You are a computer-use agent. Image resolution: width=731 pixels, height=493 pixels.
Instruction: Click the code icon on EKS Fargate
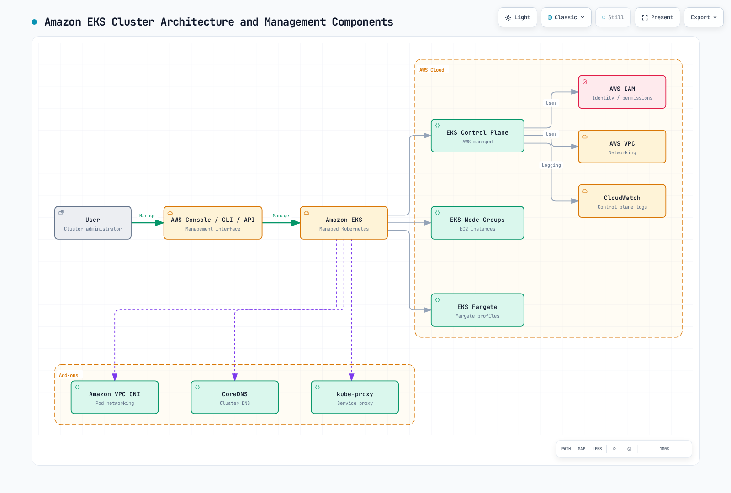pyautogui.click(x=437, y=300)
